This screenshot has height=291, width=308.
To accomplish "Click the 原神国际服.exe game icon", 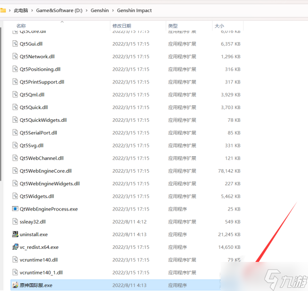I will point(15,285).
